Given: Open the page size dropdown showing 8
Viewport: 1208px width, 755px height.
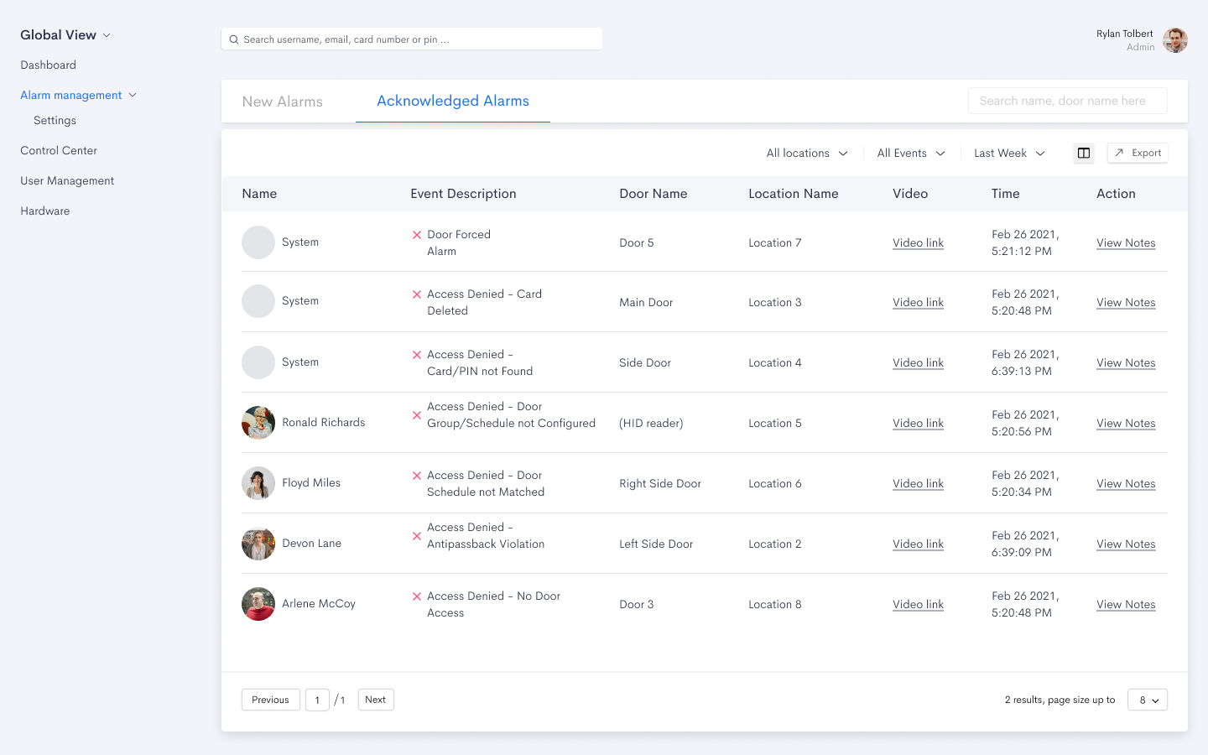Looking at the screenshot, I should pos(1148,700).
